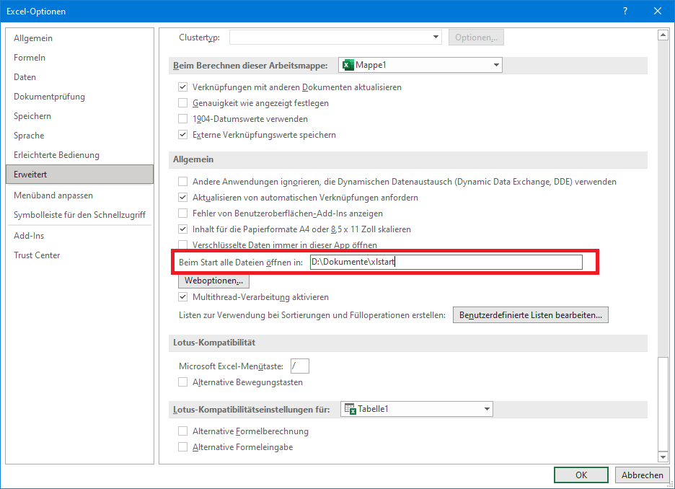This screenshot has height=489, width=675.
Task: Toggle Inhalt für Papierformate A4 skalieren
Action: 183,229
